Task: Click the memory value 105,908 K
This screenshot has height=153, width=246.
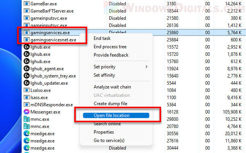Action: 232,112
